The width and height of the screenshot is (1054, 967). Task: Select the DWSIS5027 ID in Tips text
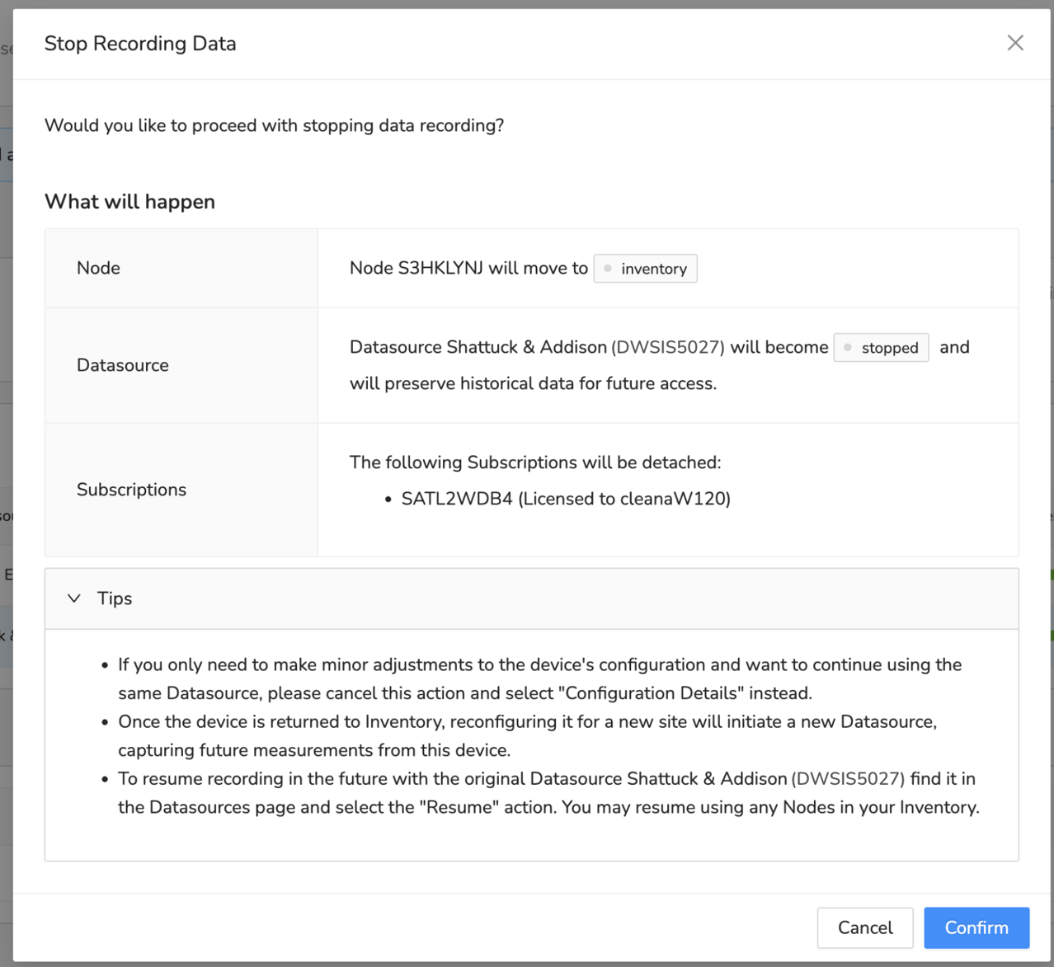pyautogui.click(x=848, y=778)
